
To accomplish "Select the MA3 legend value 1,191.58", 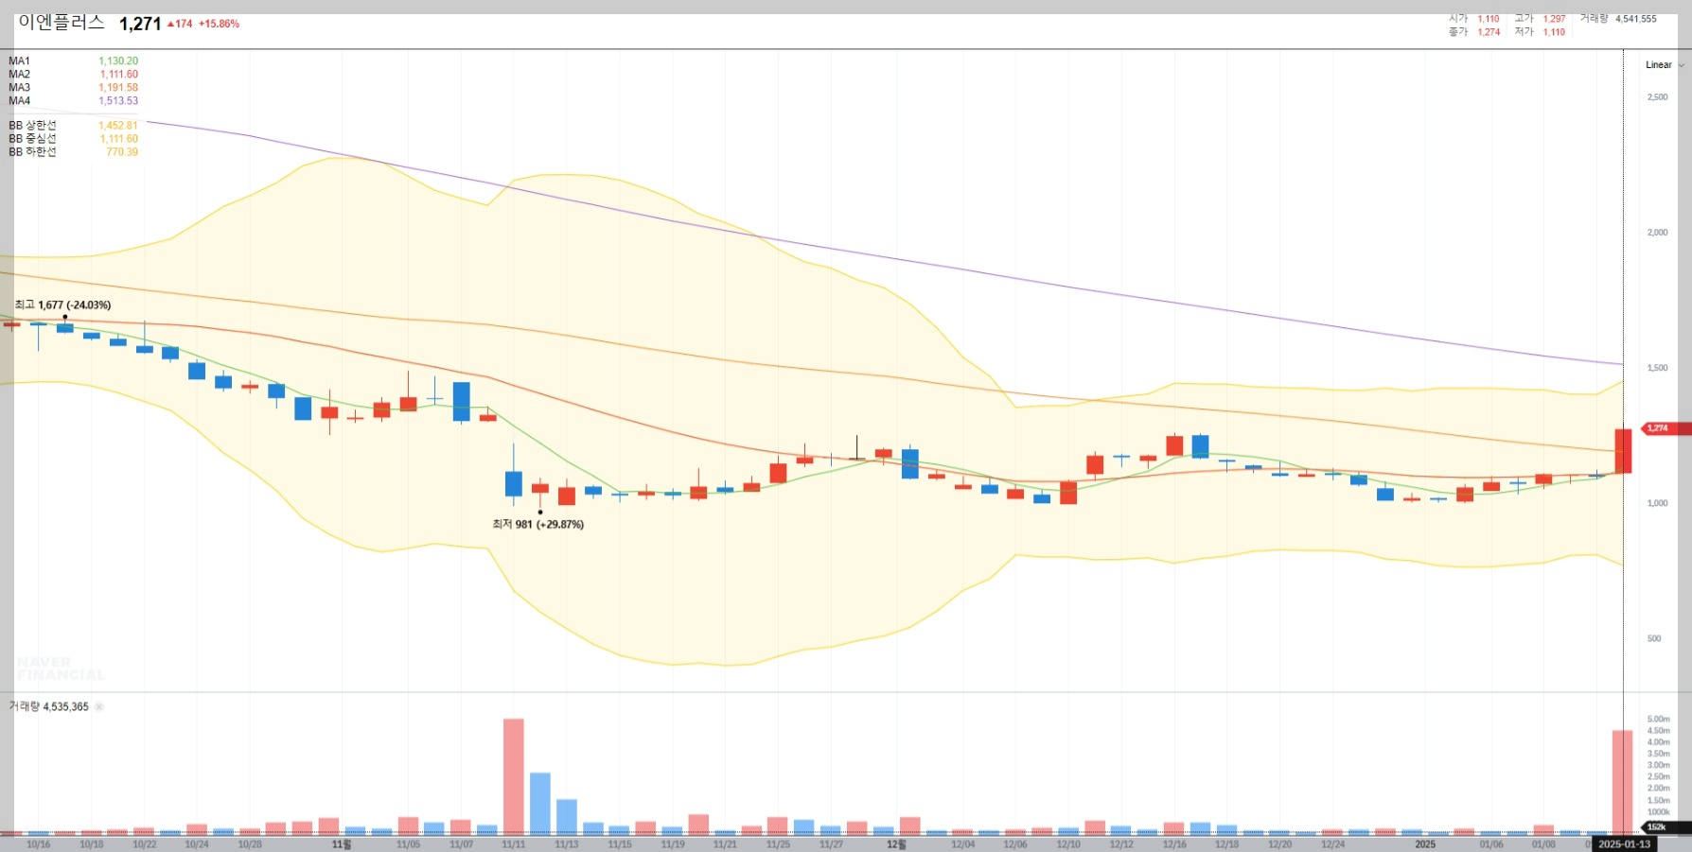I will coord(118,87).
